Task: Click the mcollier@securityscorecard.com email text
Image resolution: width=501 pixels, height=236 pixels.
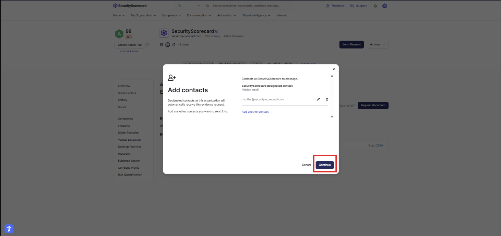Action: 263,99
